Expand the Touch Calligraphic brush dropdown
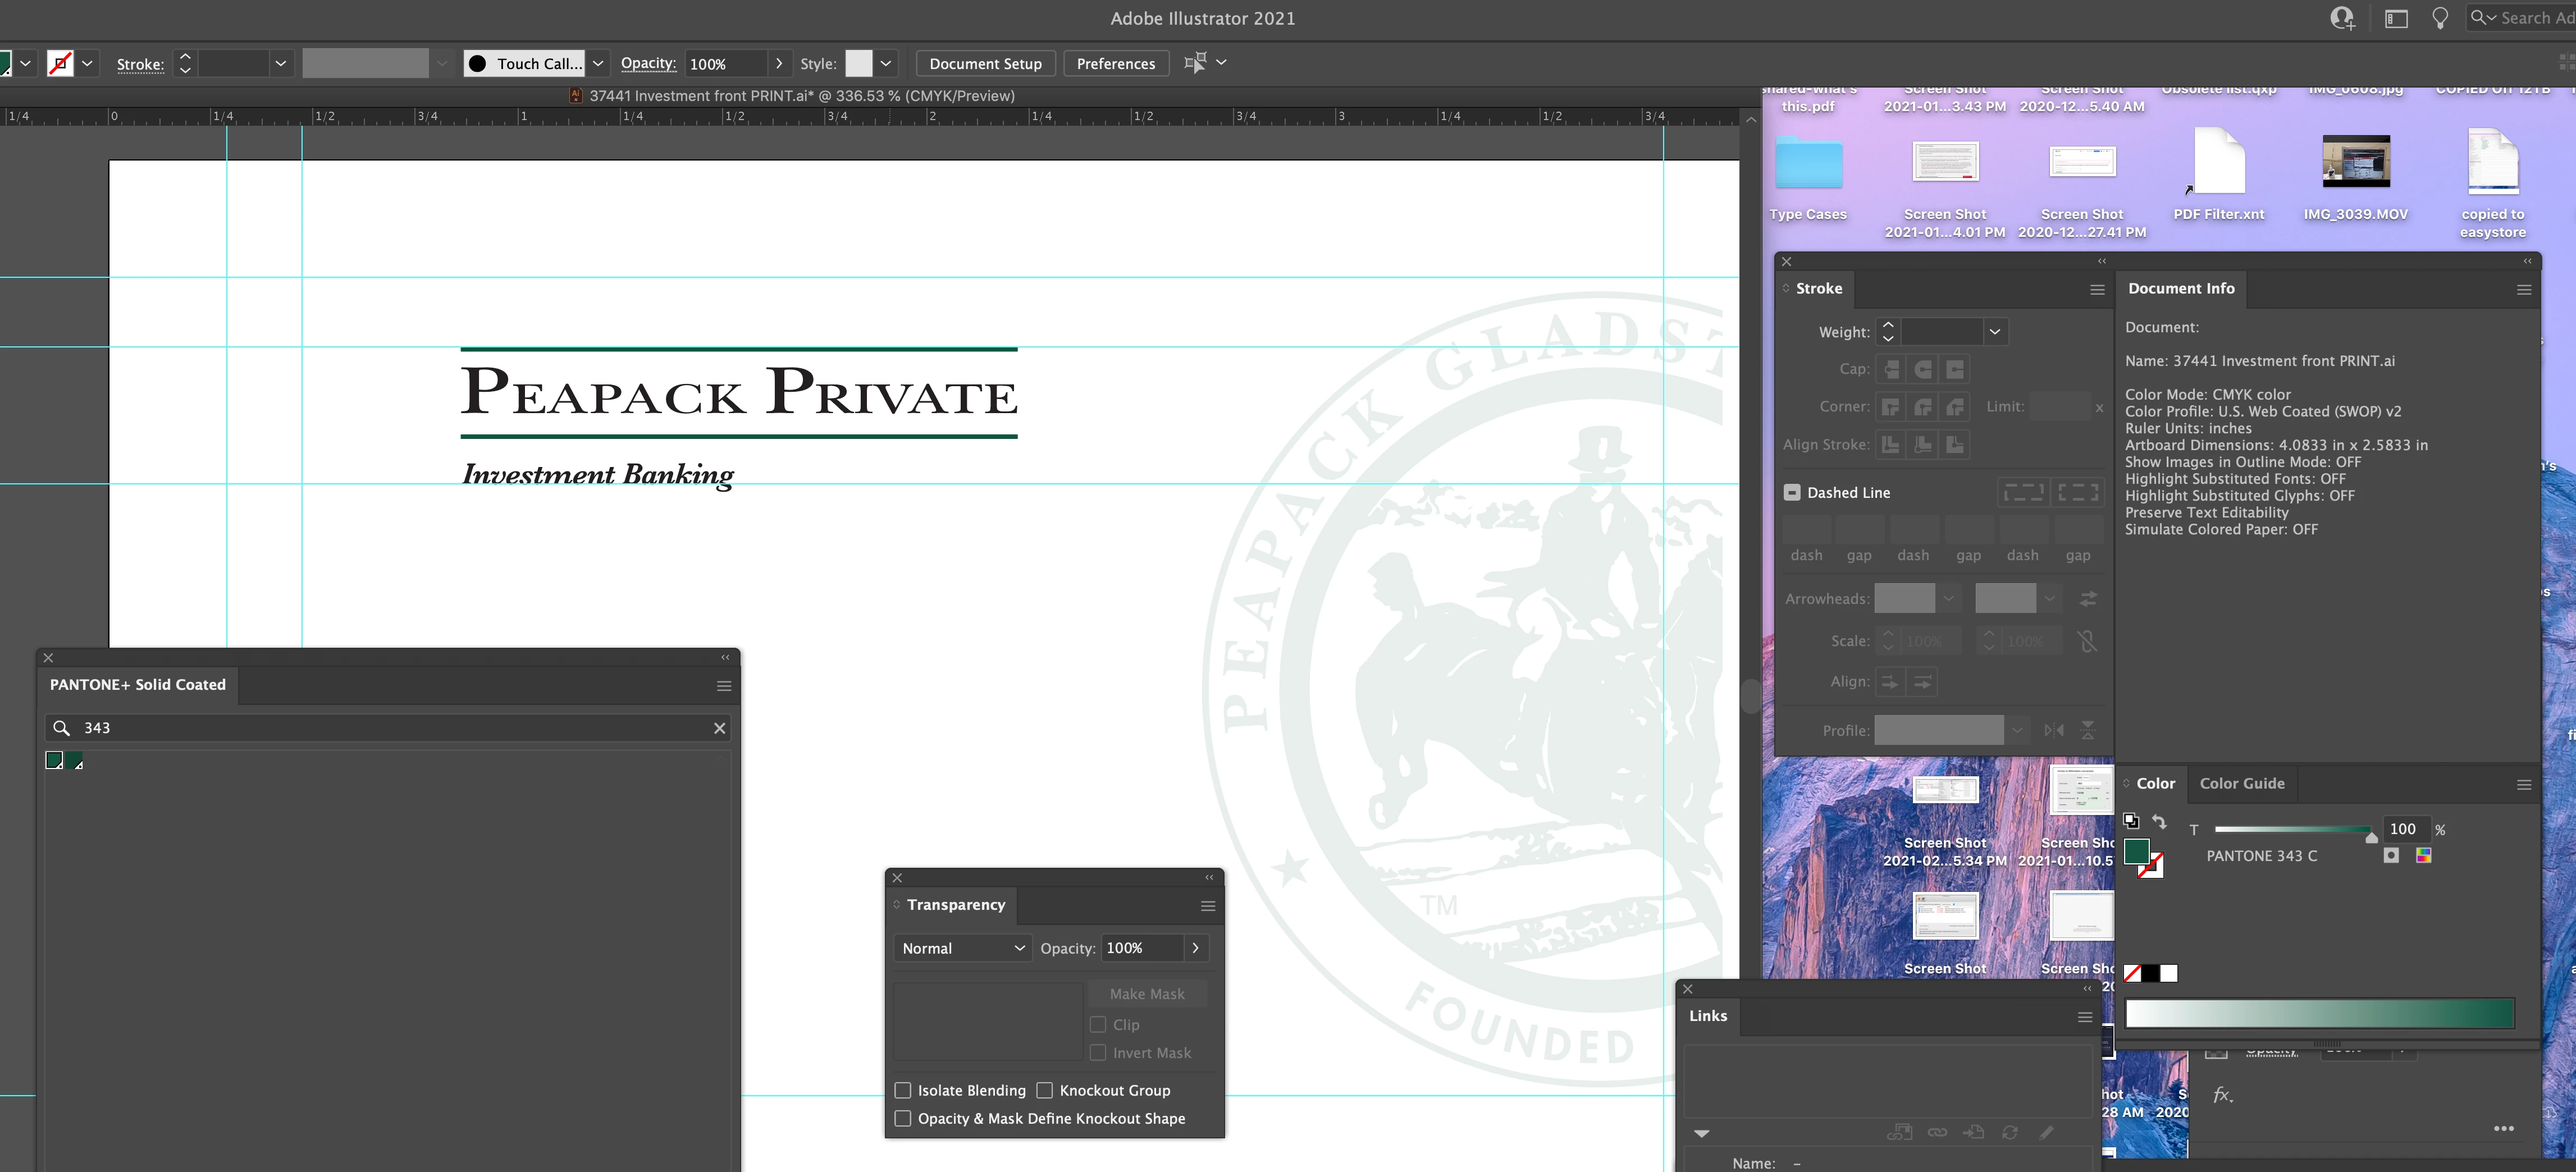This screenshot has width=2576, height=1172. pyautogui.click(x=598, y=63)
